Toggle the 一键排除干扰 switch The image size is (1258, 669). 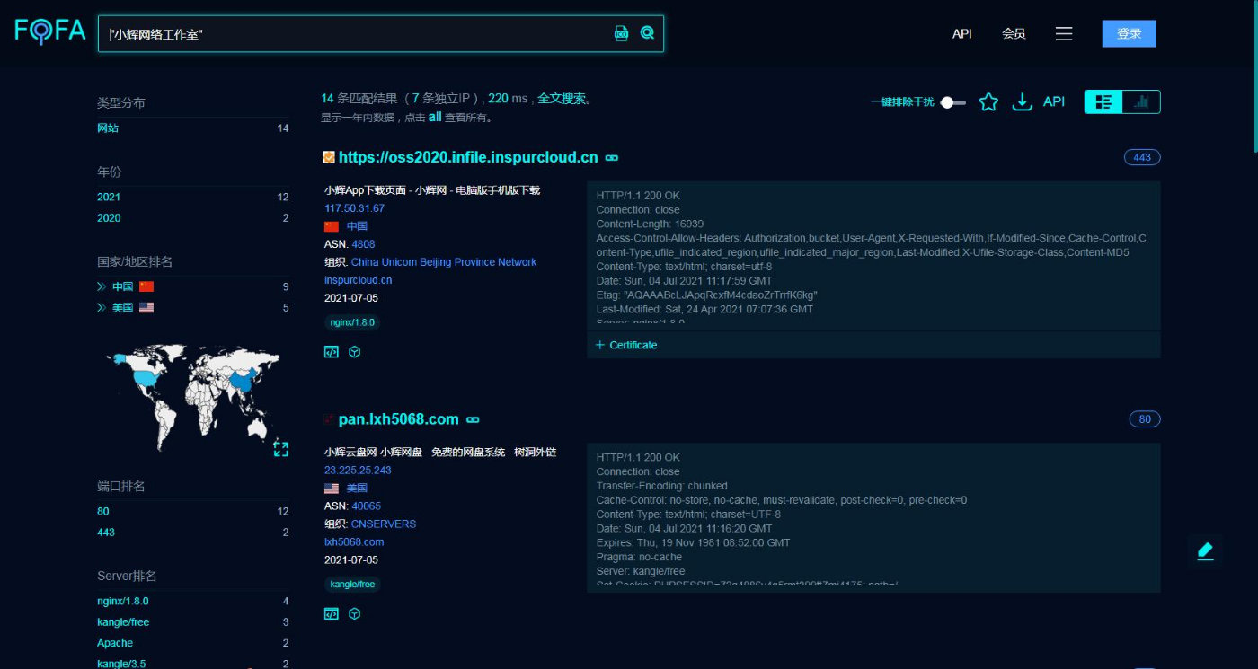click(x=952, y=102)
